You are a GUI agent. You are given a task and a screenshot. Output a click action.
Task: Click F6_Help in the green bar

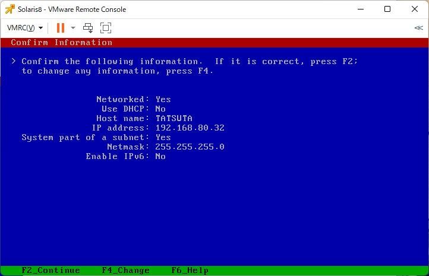point(190,270)
